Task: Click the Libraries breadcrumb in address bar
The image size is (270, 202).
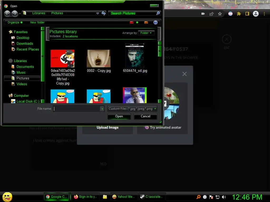Action: pos(39,13)
